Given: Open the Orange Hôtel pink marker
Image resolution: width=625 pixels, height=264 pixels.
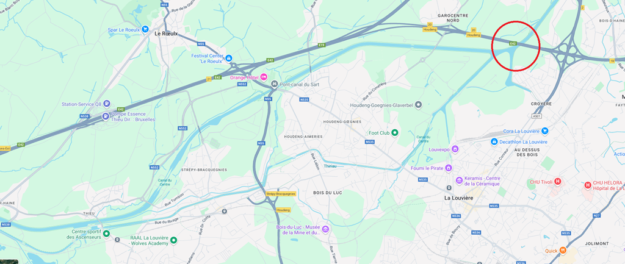Looking at the screenshot, I should tap(264, 77).
